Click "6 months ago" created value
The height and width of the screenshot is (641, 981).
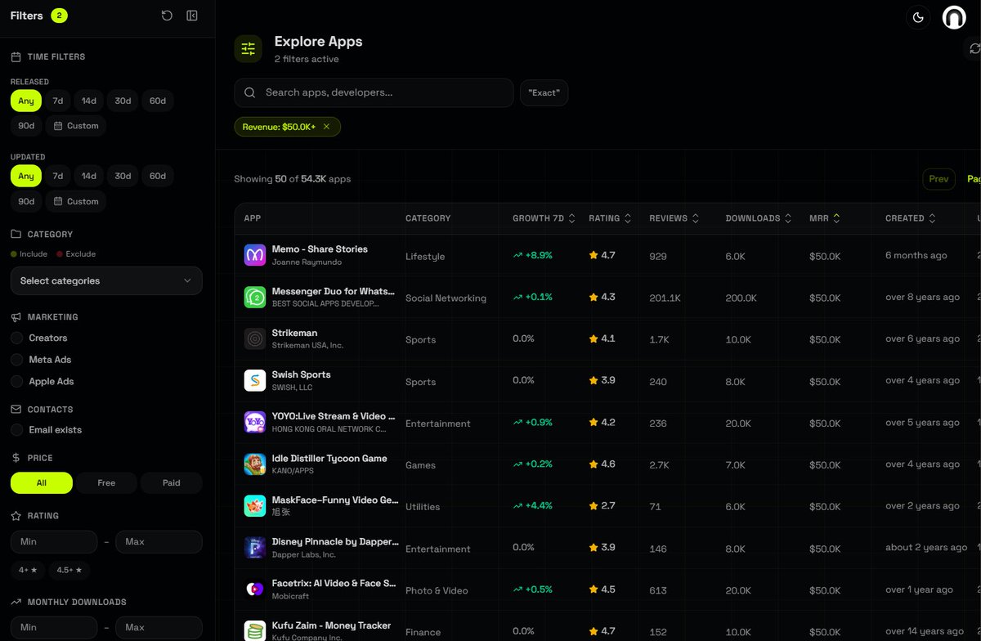tap(916, 255)
